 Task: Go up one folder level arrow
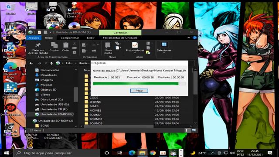point(51,63)
